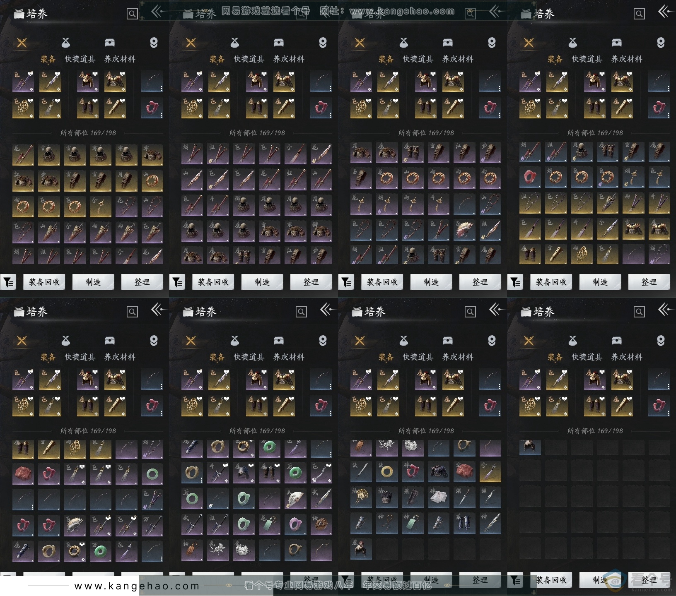Open filter icon in third bottom panel
676x596 pixels.
tap(346, 580)
